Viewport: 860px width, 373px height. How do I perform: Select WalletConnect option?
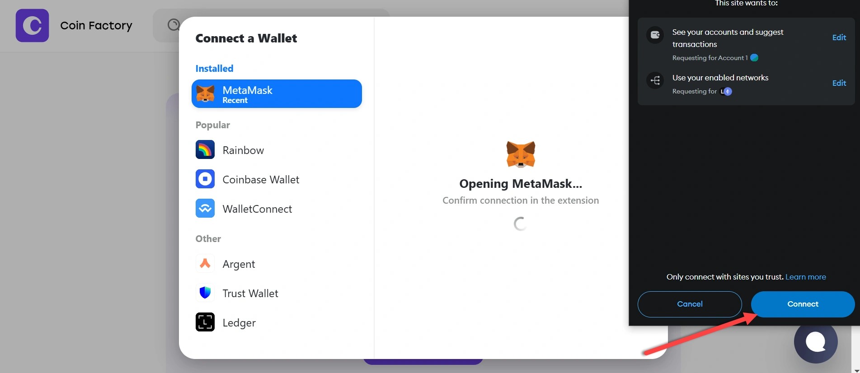pyautogui.click(x=277, y=209)
